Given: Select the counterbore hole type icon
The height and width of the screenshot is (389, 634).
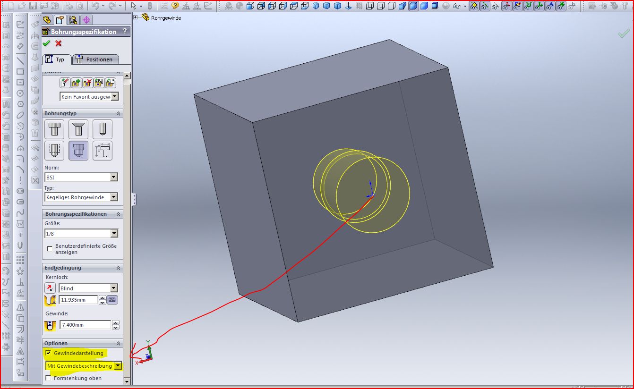Looking at the screenshot, I should point(54,129).
